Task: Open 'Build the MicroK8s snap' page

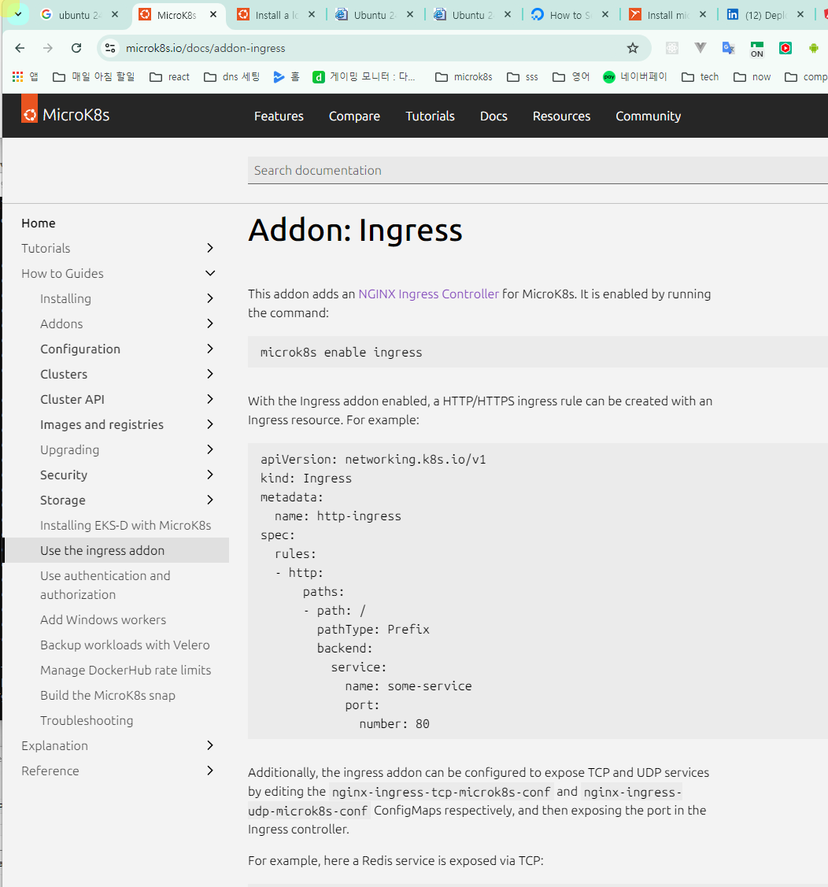Action: tap(108, 695)
